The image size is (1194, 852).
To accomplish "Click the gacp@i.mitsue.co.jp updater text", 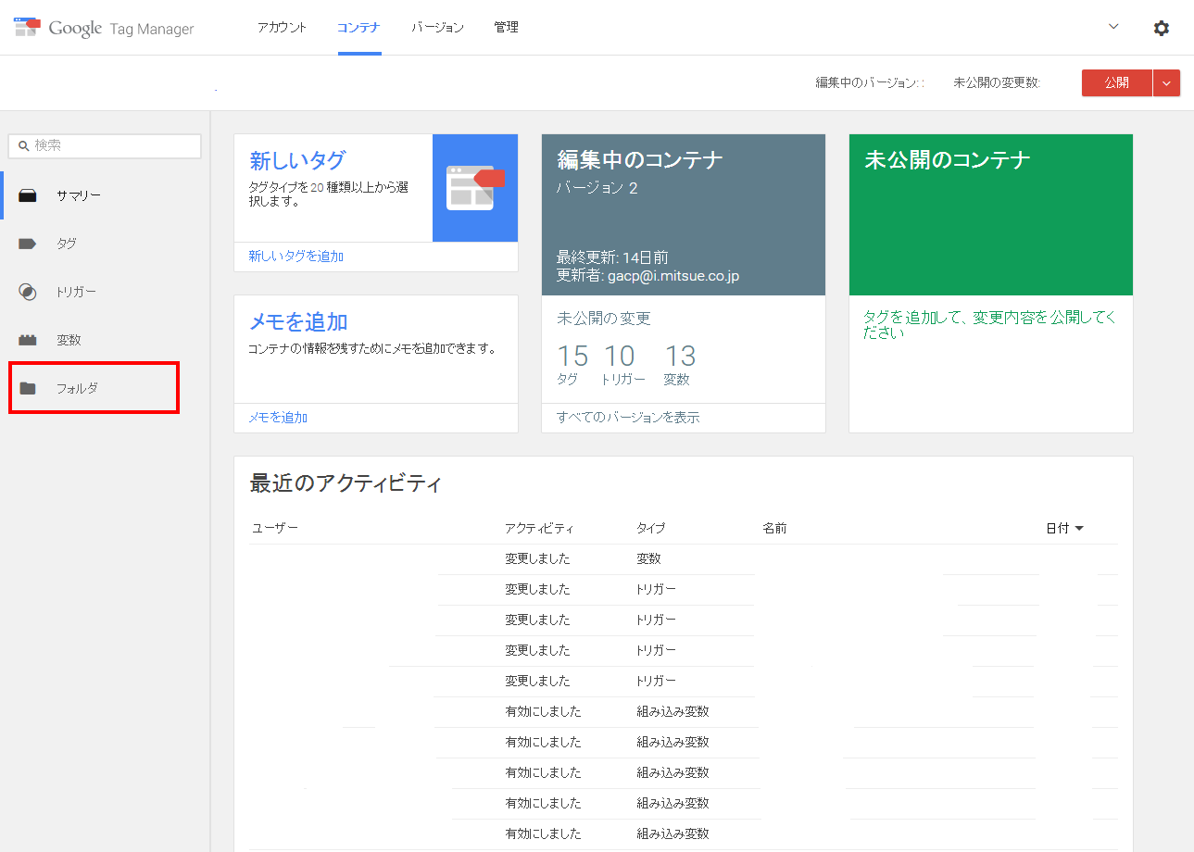I will coord(673,276).
